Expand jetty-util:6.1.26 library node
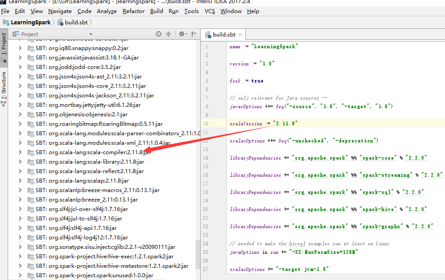 coord(20,105)
